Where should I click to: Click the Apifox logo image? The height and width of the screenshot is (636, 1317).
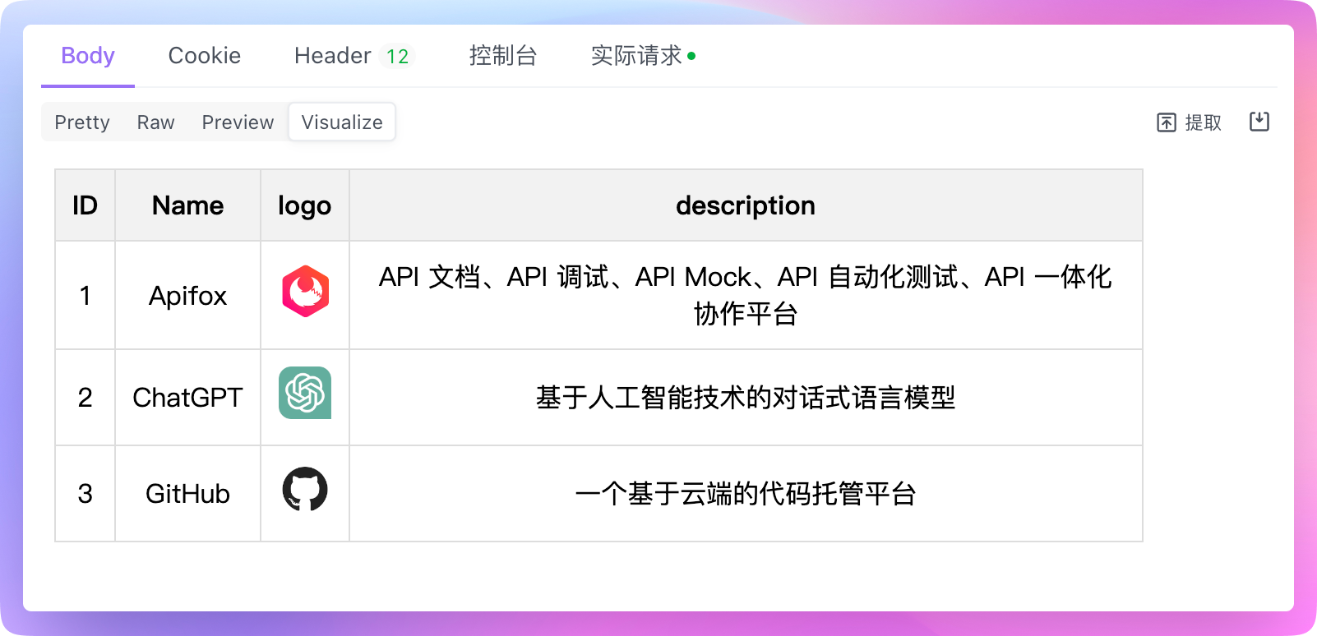305,292
